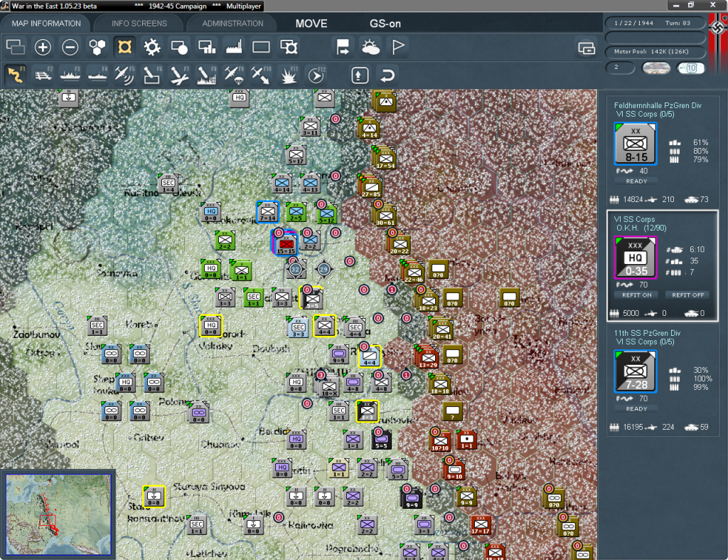Click the Feldhernnhalle PzGren Div name link

pyautogui.click(x=658, y=105)
